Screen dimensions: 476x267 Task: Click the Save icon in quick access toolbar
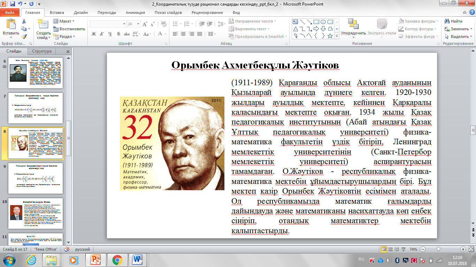point(13,4)
